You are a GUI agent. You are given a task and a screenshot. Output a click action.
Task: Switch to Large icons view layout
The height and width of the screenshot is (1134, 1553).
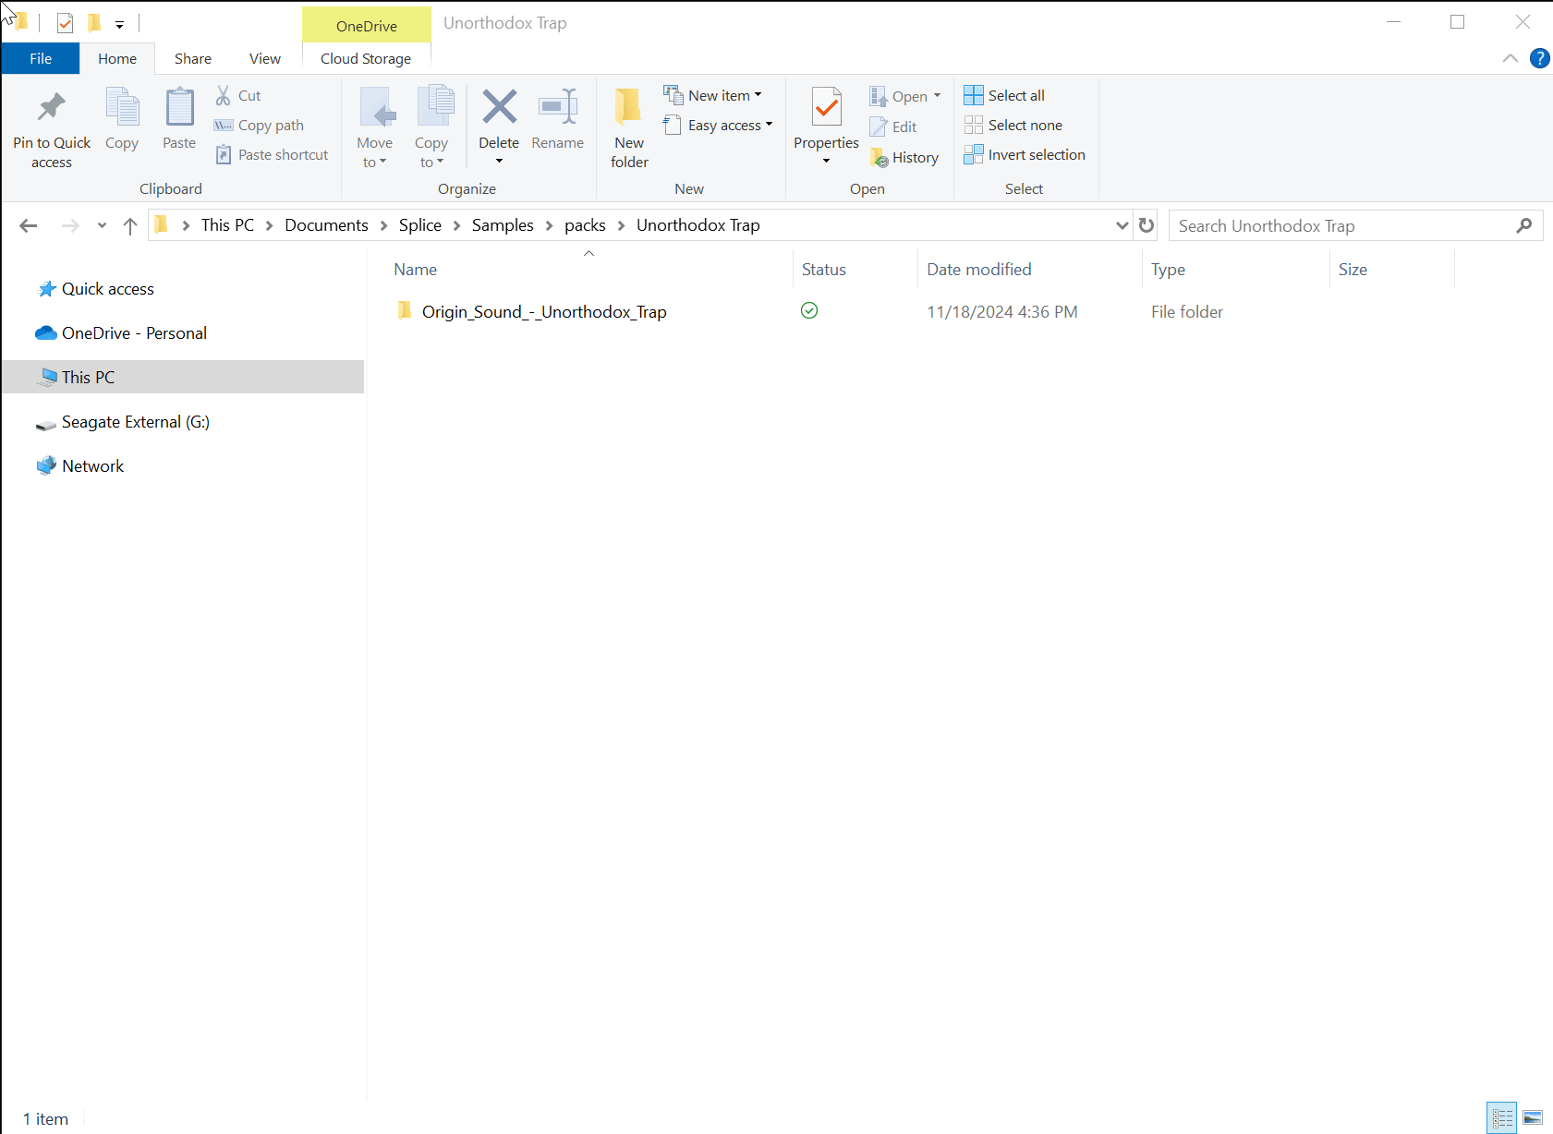[x=1533, y=1117]
